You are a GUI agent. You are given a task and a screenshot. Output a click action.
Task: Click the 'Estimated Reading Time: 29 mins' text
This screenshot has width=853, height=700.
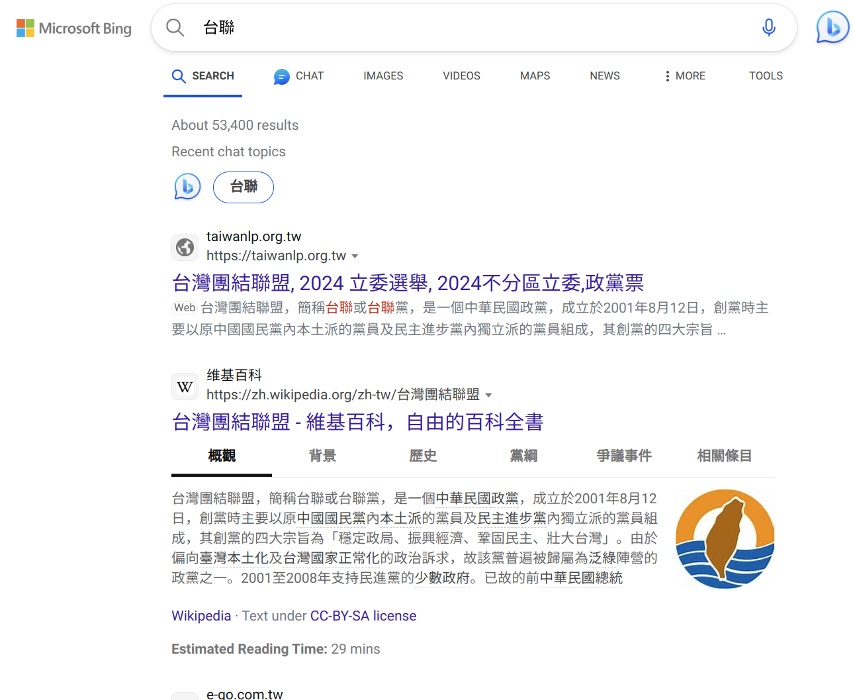pos(276,649)
